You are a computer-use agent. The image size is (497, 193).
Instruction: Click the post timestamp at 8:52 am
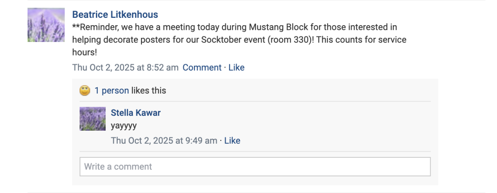(125, 67)
